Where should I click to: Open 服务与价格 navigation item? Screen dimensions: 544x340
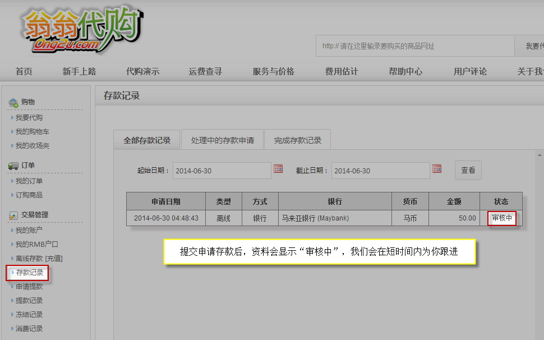(273, 71)
